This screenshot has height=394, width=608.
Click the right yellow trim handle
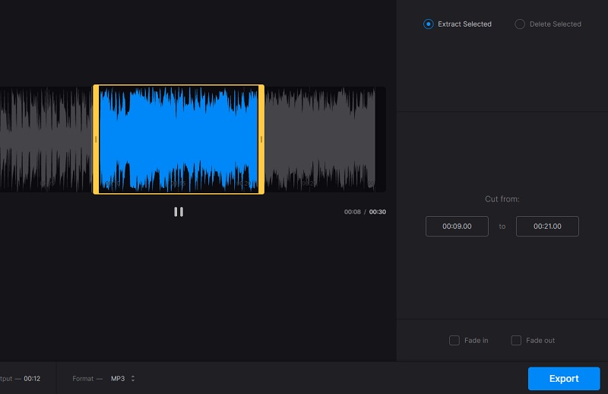pyautogui.click(x=261, y=139)
